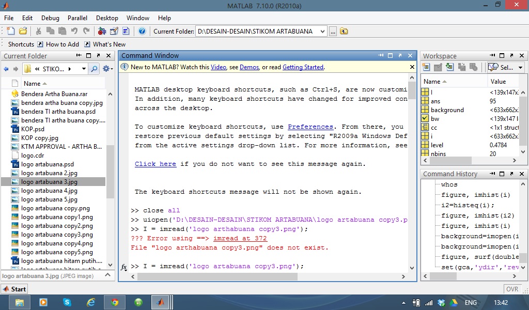The width and height of the screenshot is (529, 310).
Task: Open the plot selector dropdown in Workspace
Action: tap(521, 67)
